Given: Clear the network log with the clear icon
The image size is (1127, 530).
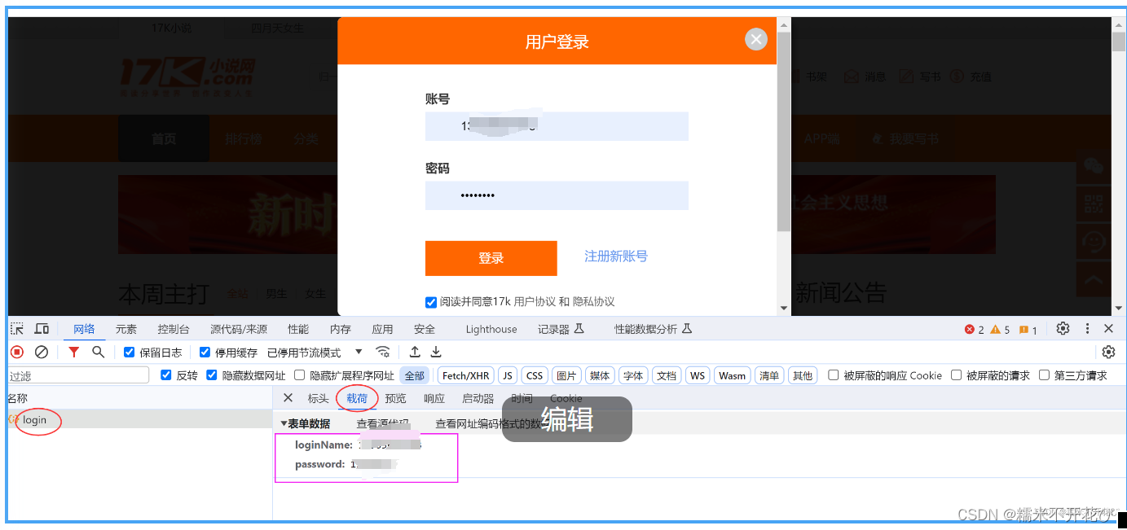Looking at the screenshot, I should [x=42, y=351].
